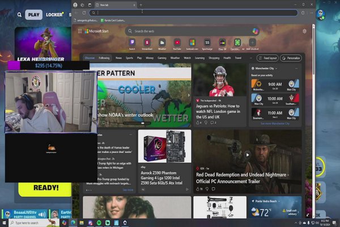Open the Karuta Card Custom bookmark
The width and height of the screenshot is (340, 227).
coord(113,20)
